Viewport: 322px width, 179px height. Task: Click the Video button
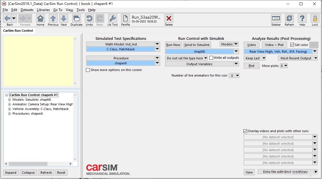252,45
